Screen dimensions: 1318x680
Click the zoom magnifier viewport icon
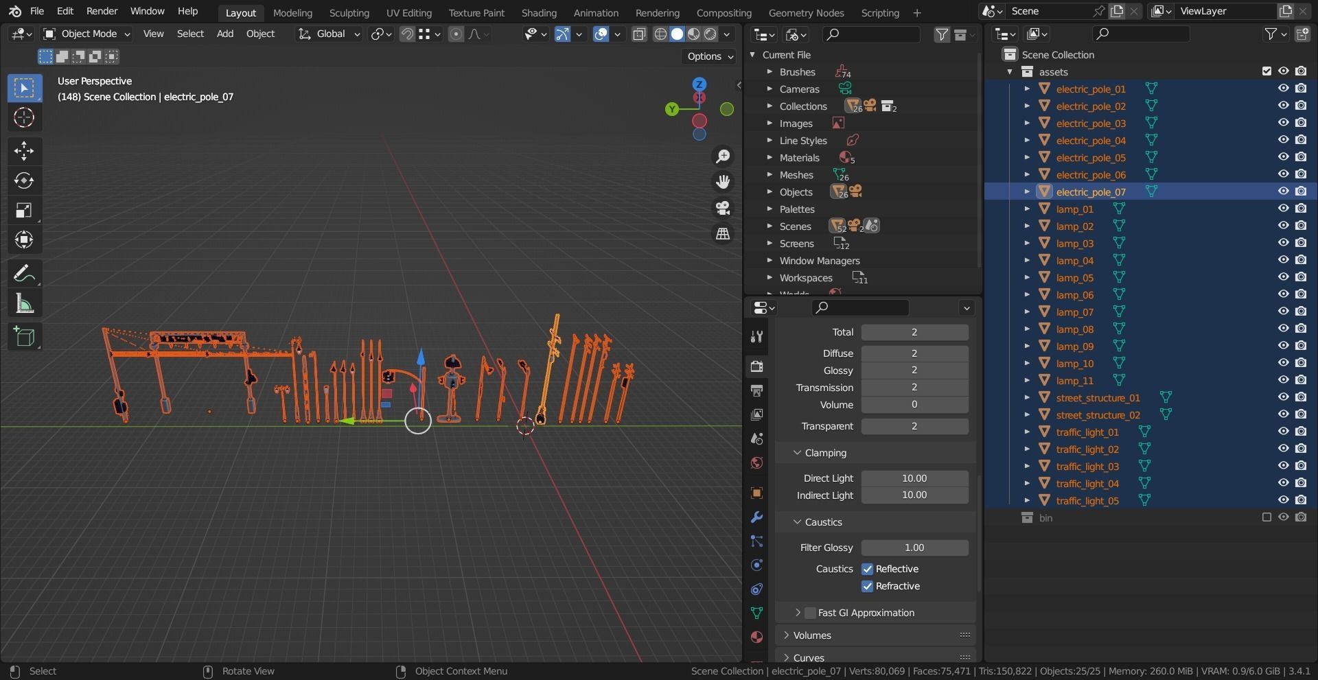click(x=723, y=156)
